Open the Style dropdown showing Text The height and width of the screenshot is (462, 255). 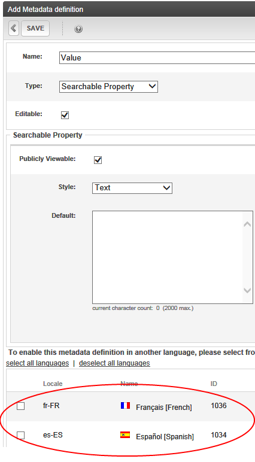click(x=132, y=188)
